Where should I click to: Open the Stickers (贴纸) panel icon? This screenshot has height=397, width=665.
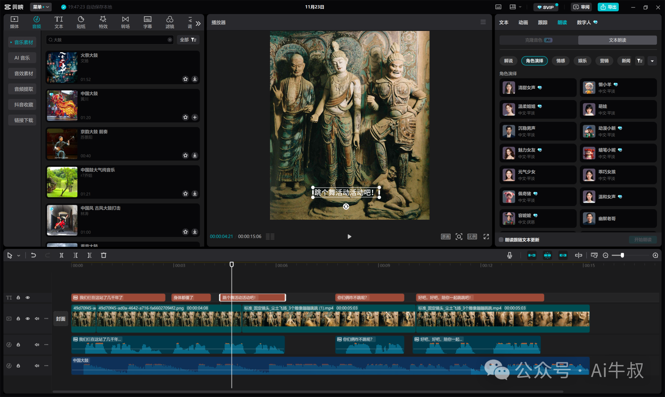[81, 22]
